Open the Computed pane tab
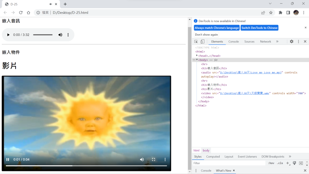 point(213,157)
